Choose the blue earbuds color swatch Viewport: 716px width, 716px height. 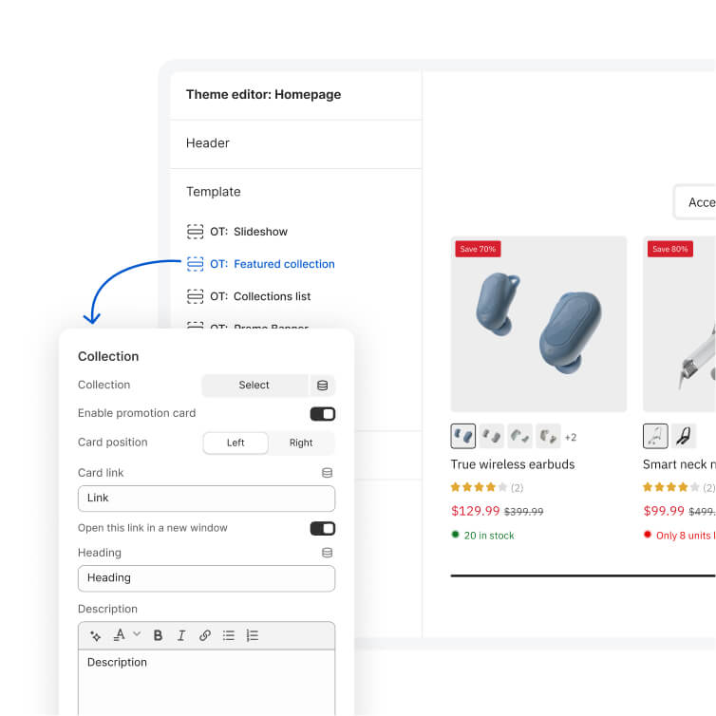463,436
